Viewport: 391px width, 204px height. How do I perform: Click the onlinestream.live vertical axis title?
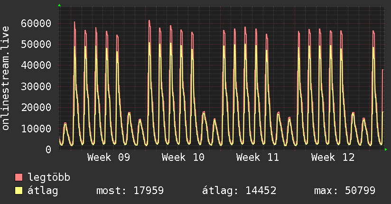click(x=5, y=78)
